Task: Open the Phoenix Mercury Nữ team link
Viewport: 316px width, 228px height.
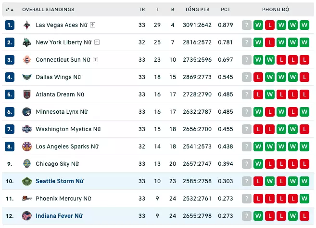Action: tap(63, 199)
